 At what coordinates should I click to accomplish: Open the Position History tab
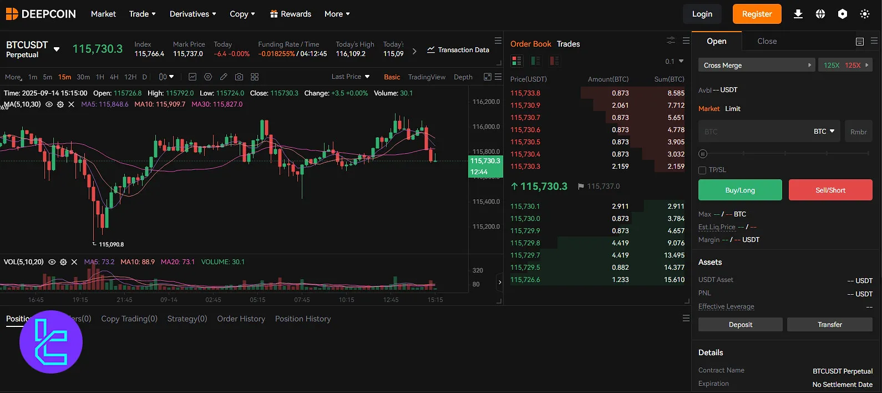pos(303,319)
